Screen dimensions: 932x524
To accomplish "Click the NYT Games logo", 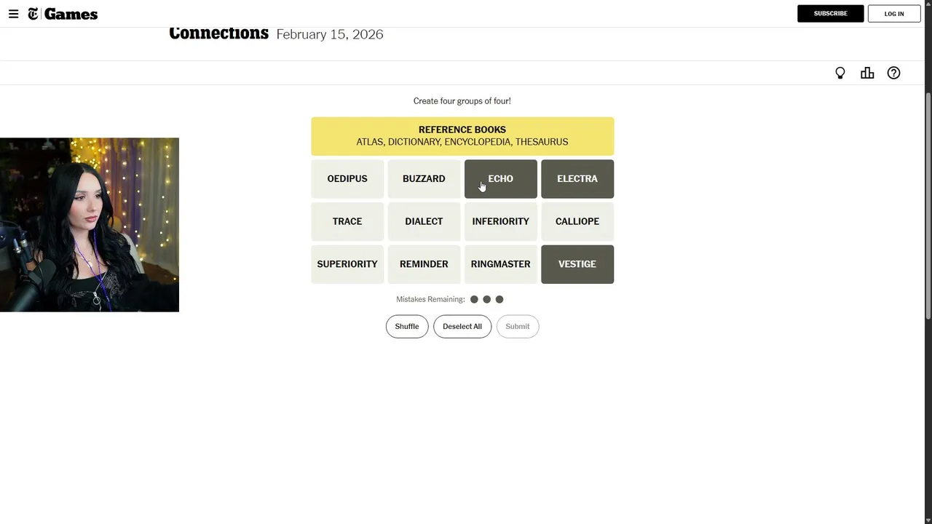I will pos(63,14).
